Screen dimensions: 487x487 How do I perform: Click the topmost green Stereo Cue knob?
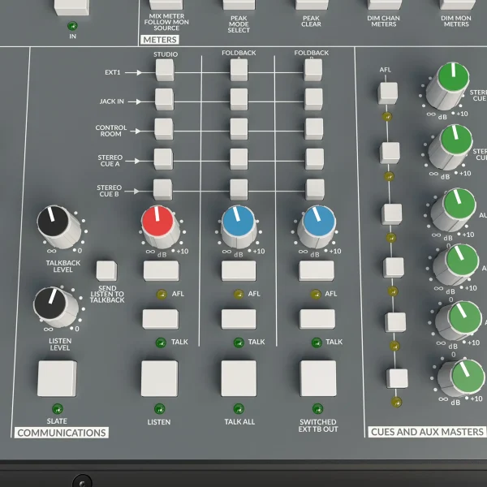click(448, 84)
